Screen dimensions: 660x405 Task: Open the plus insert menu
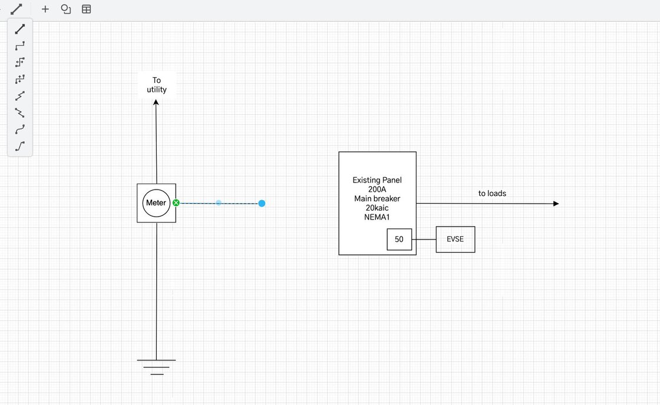click(45, 9)
